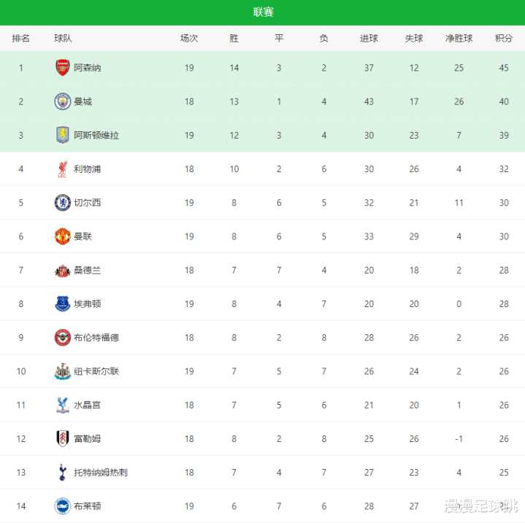
Task: Click the Everton club crest icon
Action: tap(63, 304)
